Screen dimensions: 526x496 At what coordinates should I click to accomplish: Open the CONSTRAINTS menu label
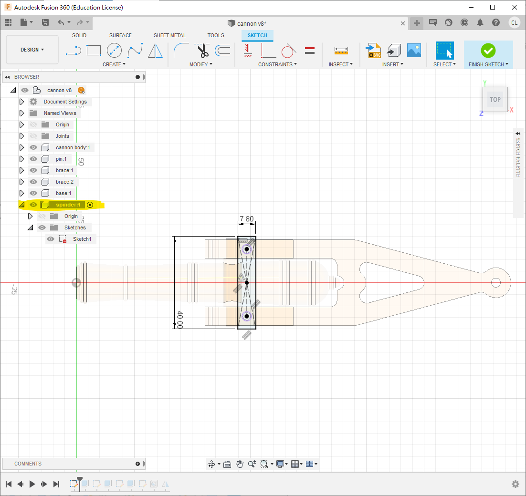tap(277, 64)
